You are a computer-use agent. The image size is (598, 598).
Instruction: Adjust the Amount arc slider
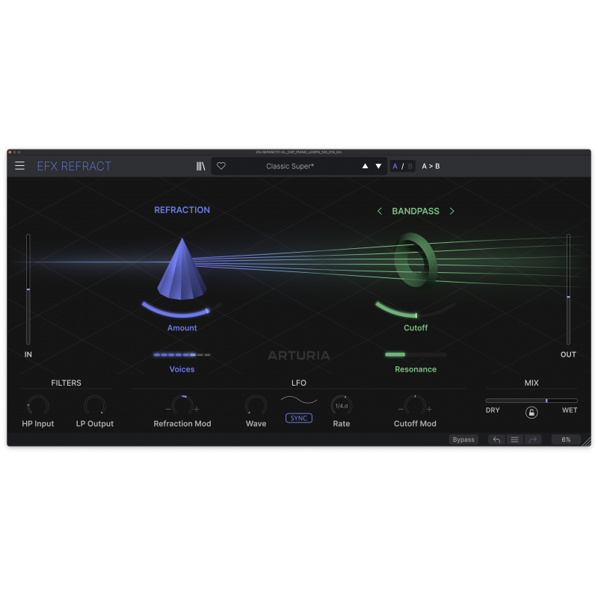[x=182, y=309]
